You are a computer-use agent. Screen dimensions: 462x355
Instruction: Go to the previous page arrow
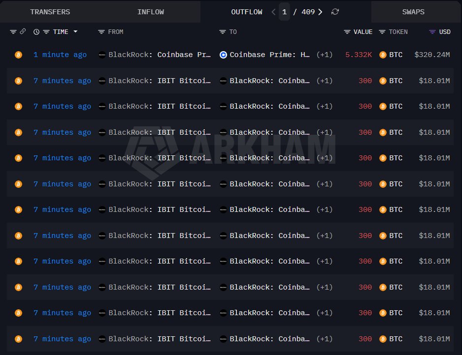pyautogui.click(x=273, y=12)
